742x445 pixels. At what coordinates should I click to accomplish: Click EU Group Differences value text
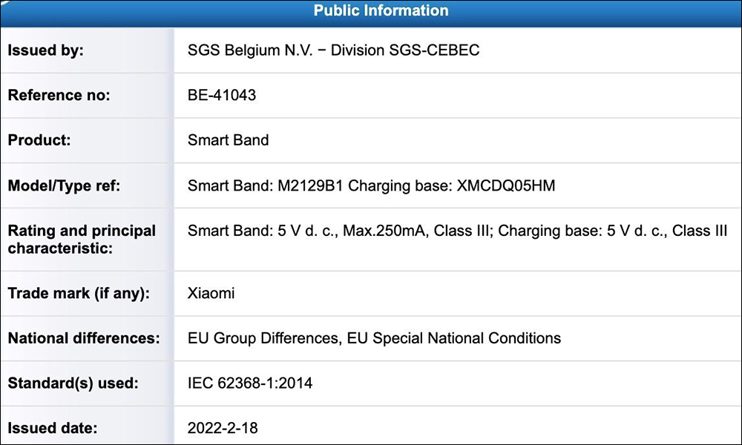tap(374, 338)
